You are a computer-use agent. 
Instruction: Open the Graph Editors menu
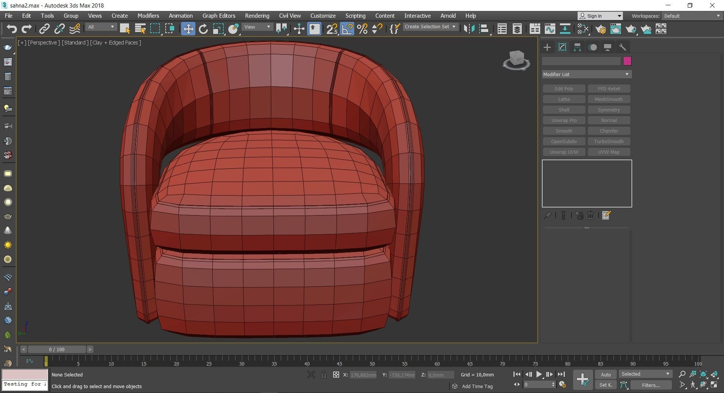point(219,16)
